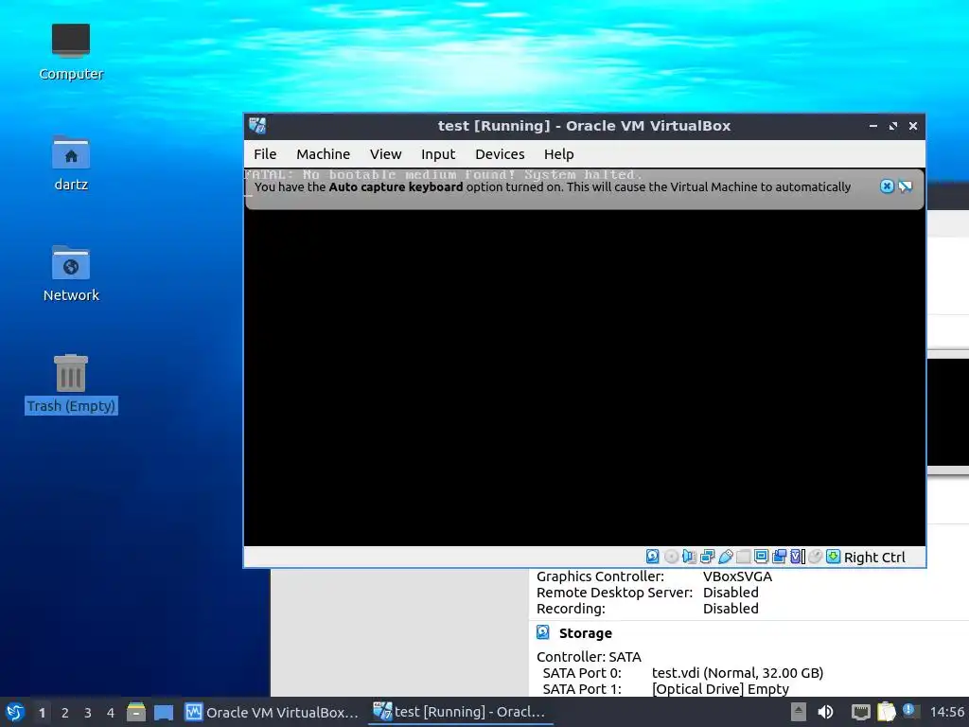The image size is (969, 727).
Task: Click the audio indicator in VM status bar
Action: point(689,557)
